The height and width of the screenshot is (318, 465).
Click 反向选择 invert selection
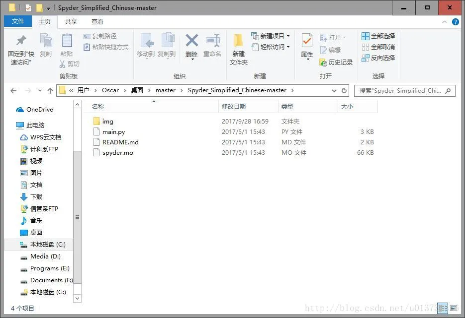click(x=378, y=58)
